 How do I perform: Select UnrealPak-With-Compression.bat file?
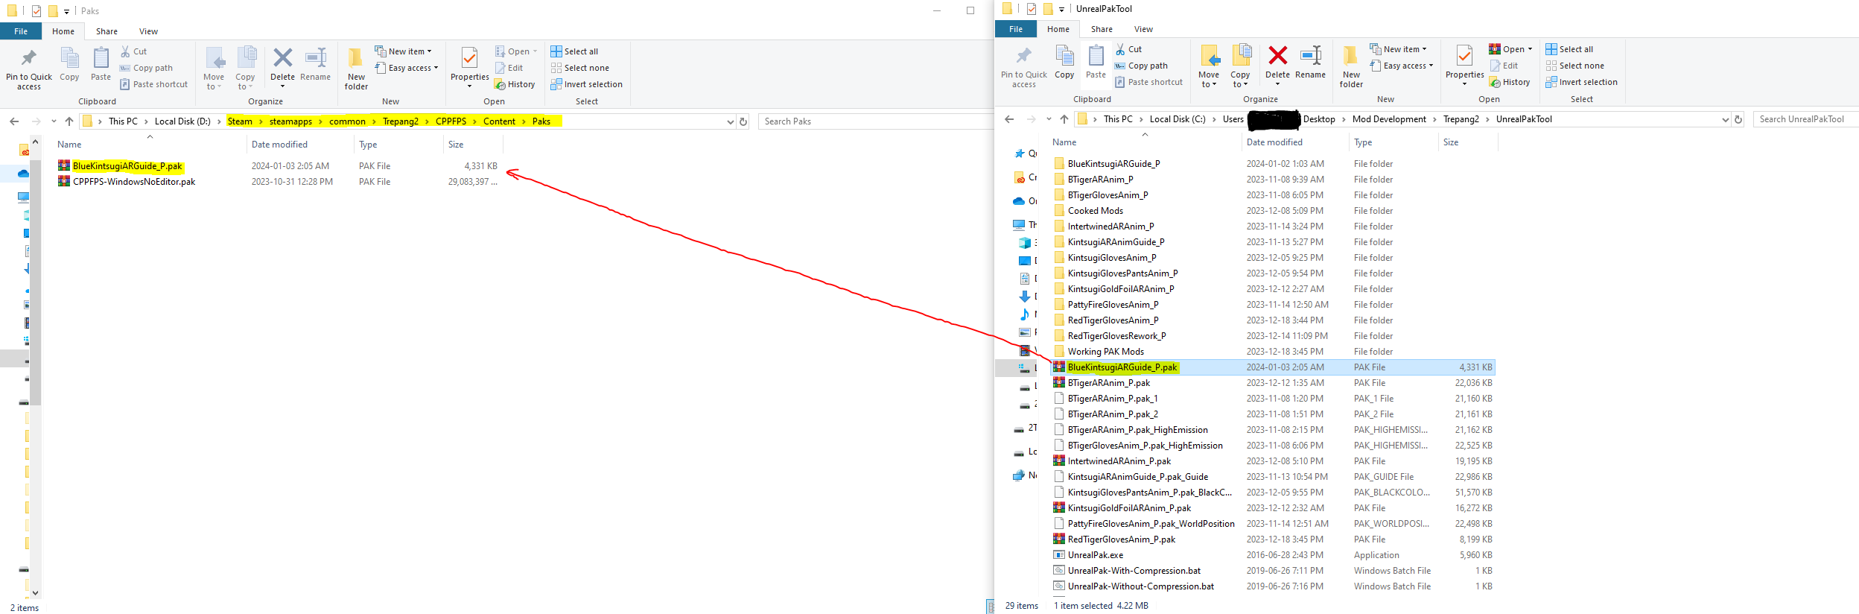point(1134,571)
